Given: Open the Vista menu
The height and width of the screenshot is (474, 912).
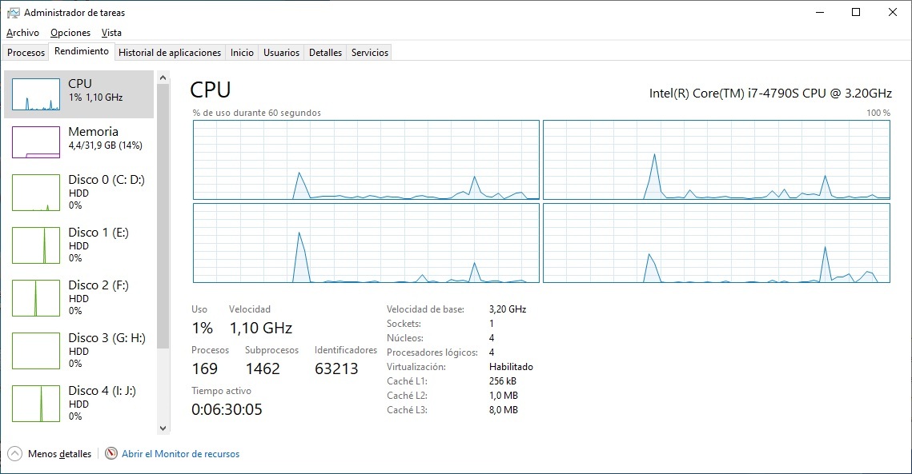Looking at the screenshot, I should point(111,33).
